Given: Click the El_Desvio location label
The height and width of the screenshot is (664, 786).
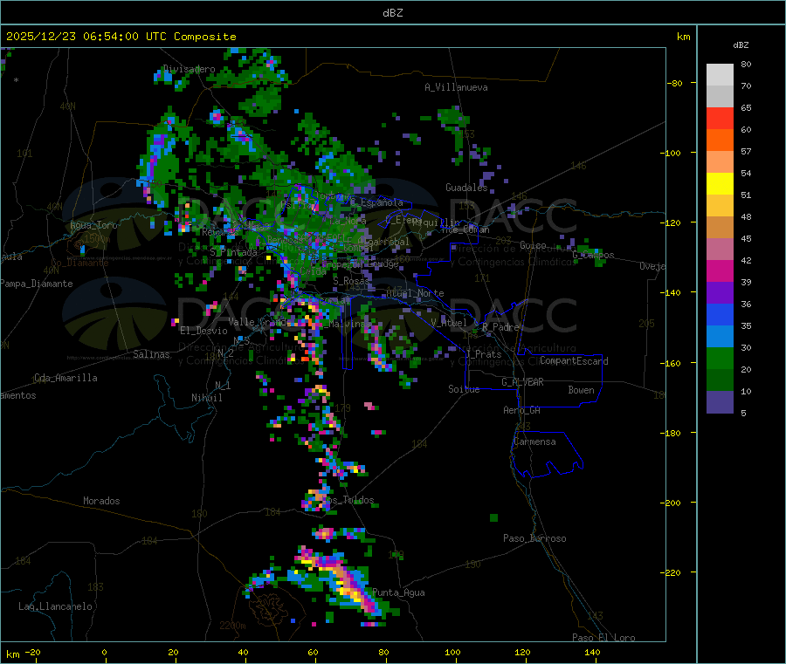Looking at the screenshot, I should click(x=203, y=331).
